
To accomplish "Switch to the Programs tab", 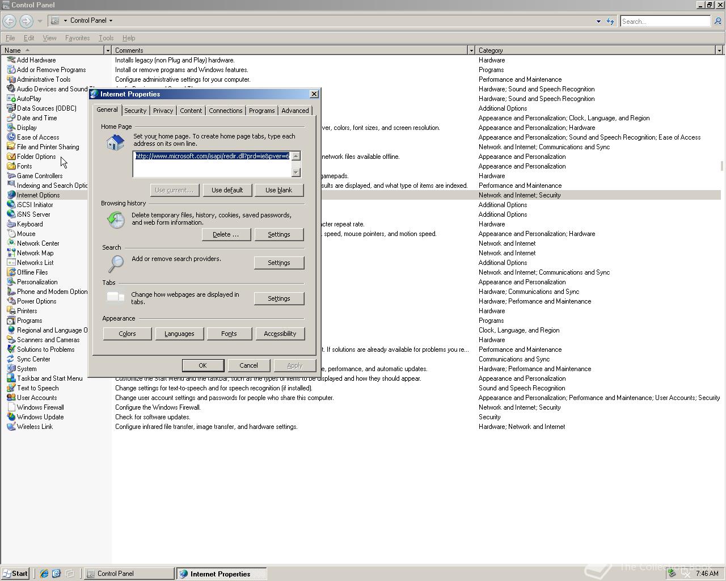I will (261, 111).
